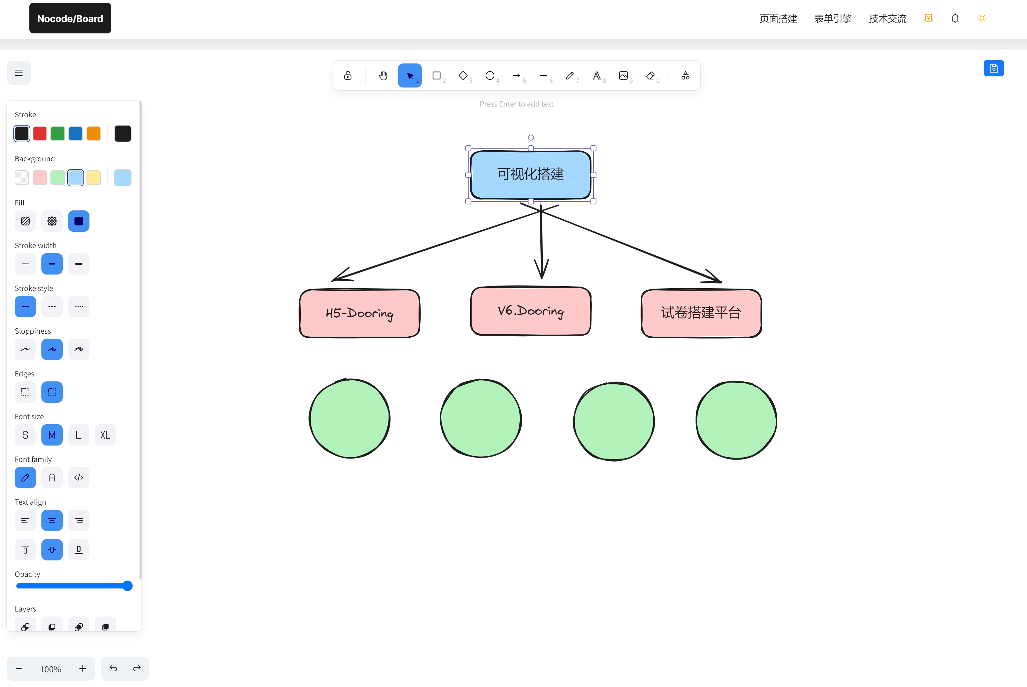Select the Rectangle shape tool

coord(437,76)
